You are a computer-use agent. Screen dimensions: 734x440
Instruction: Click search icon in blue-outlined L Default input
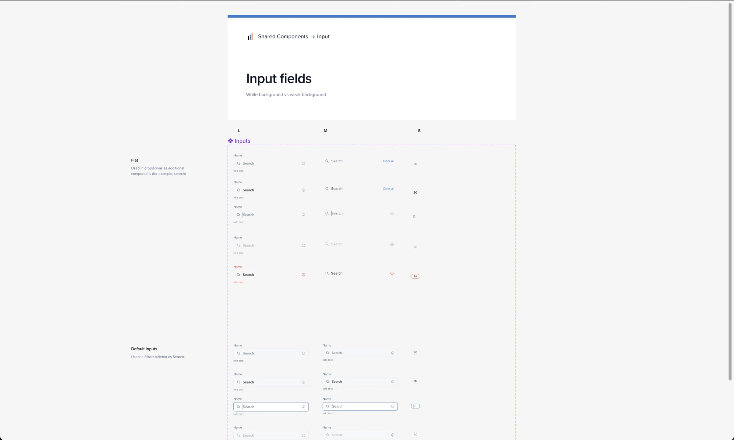pos(239,407)
